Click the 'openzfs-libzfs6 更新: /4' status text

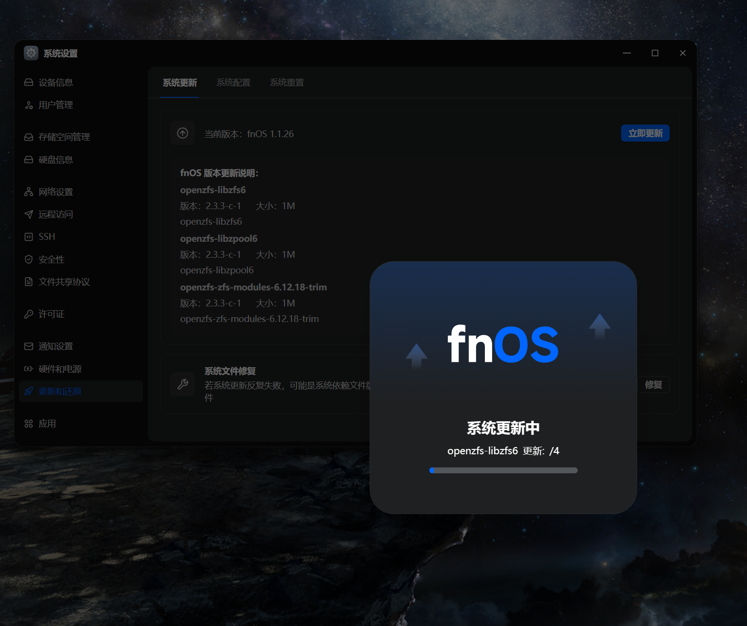pyautogui.click(x=503, y=451)
